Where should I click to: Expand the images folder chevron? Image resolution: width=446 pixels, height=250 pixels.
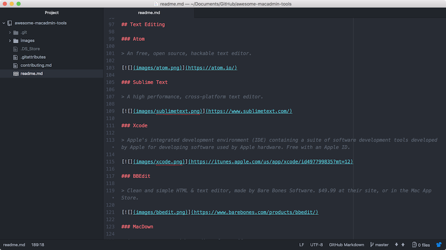[10, 41]
